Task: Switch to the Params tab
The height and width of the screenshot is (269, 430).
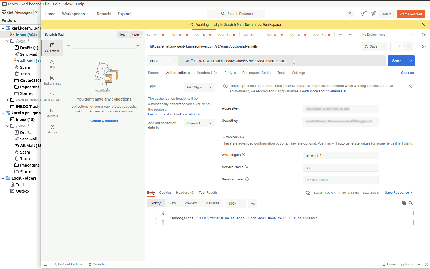Action: tap(154, 73)
